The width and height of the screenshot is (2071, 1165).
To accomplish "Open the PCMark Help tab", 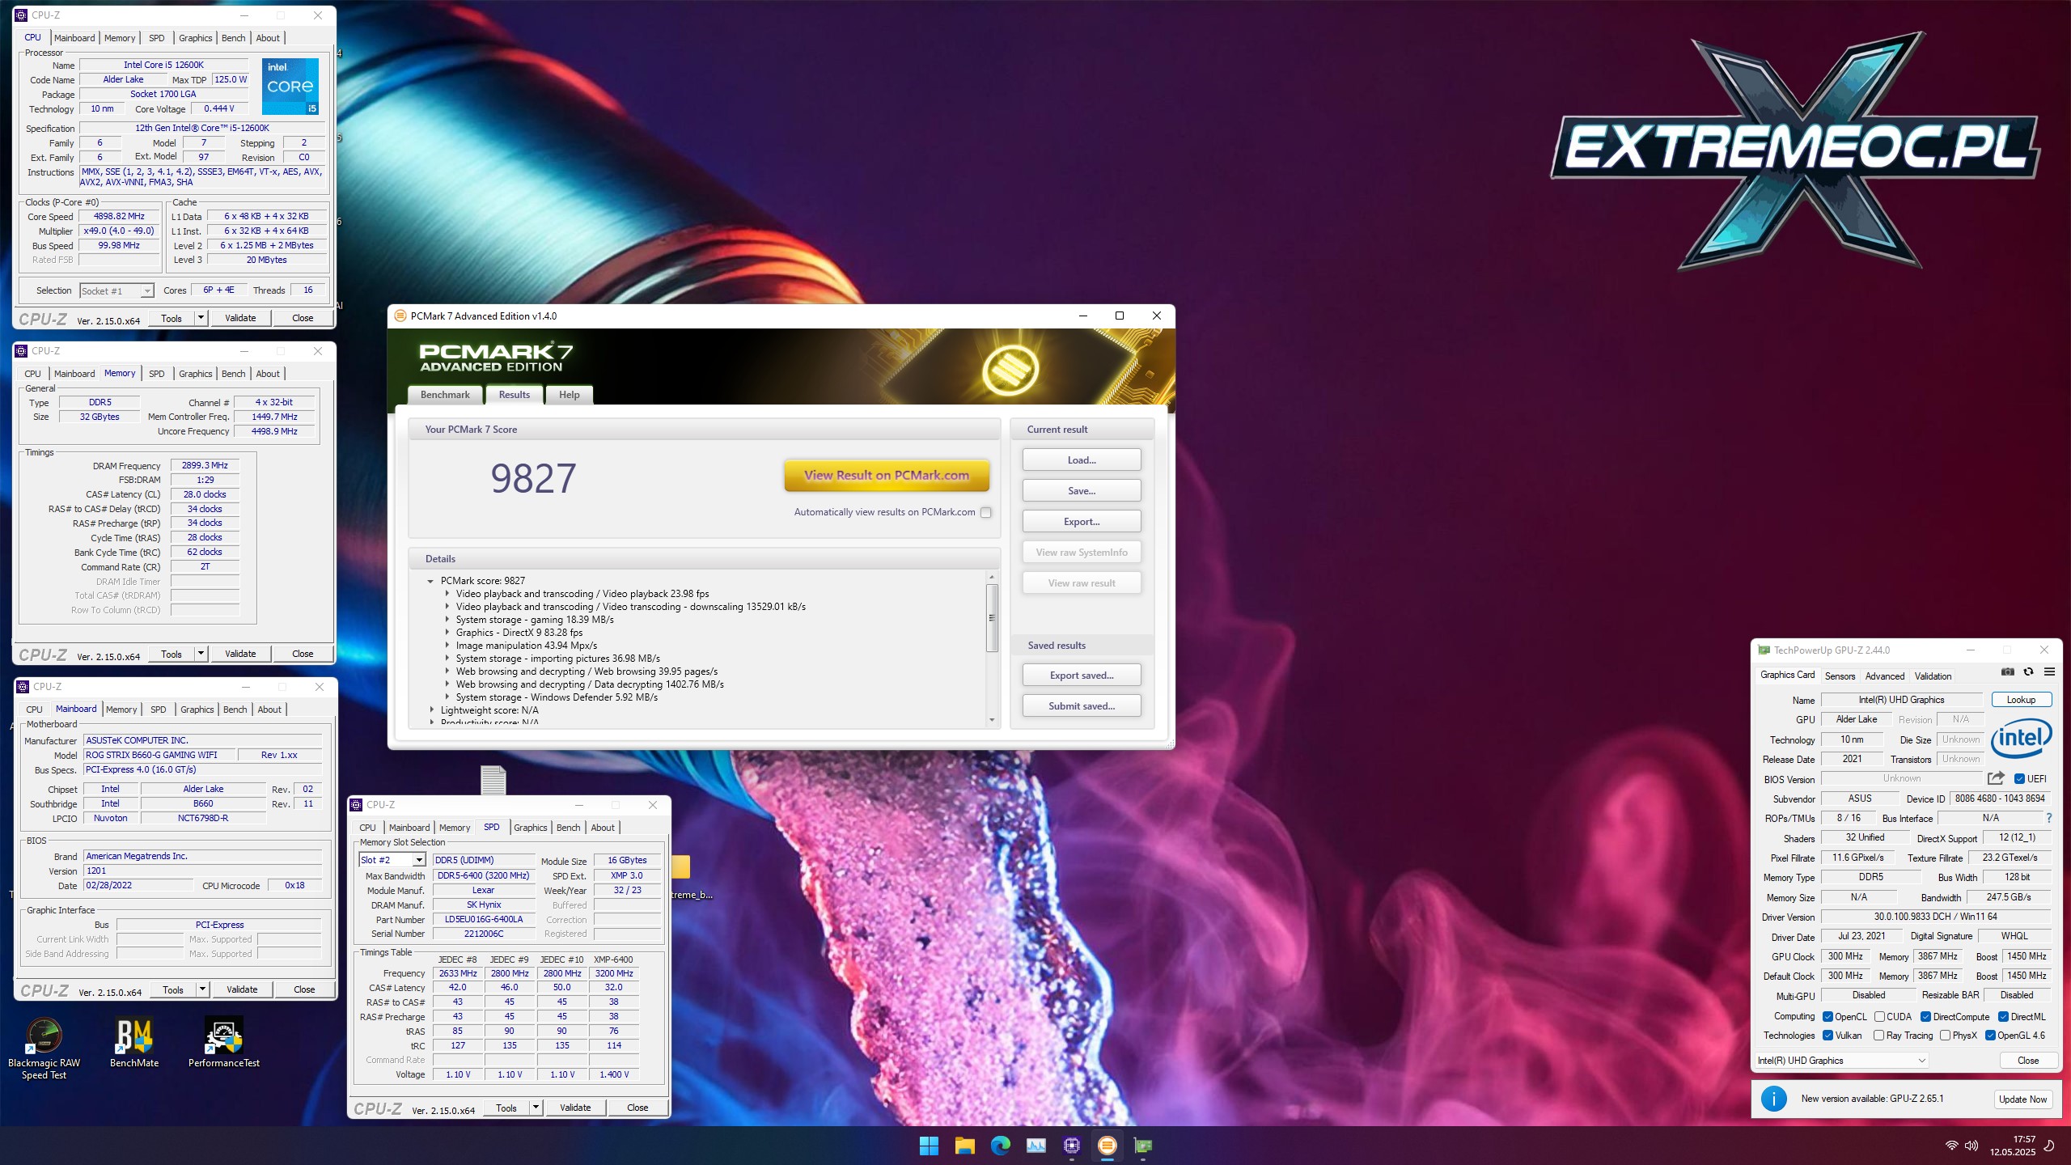I will (x=570, y=395).
